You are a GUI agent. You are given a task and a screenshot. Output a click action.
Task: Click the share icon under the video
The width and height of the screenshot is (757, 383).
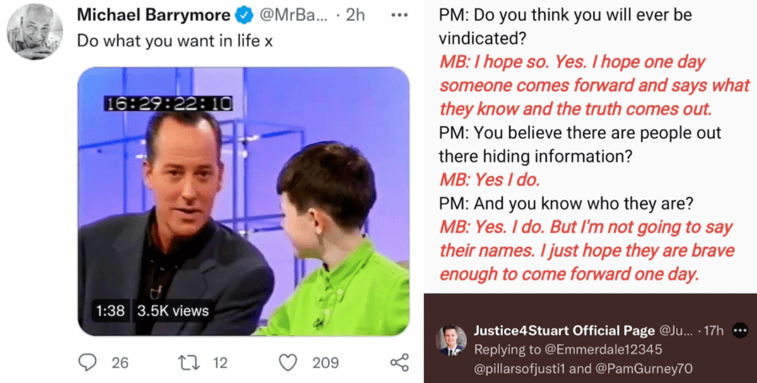(x=400, y=363)
